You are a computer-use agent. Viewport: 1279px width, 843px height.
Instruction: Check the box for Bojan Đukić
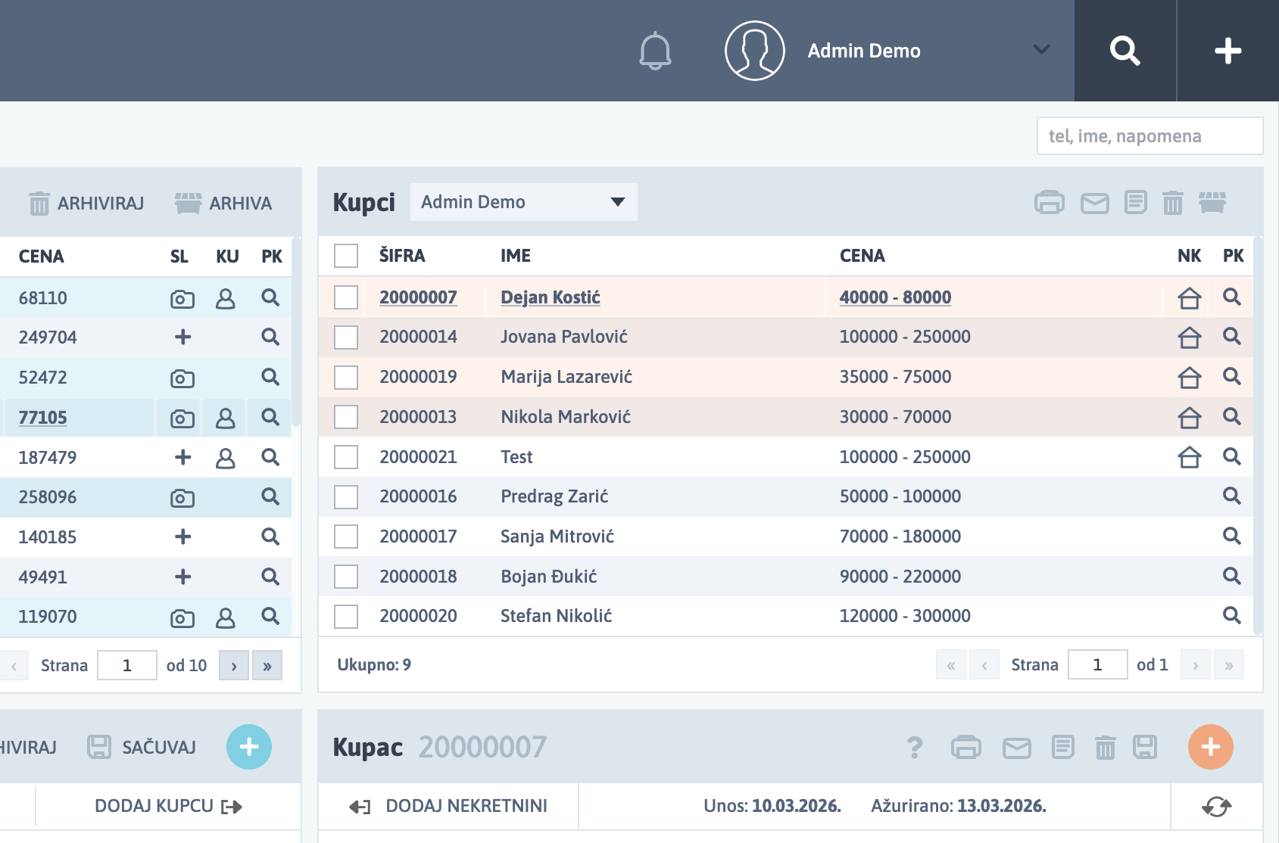click(x=346, y=577)
